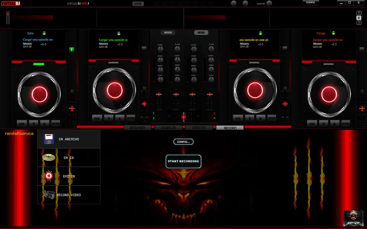Switch to the MIXER panel
367x229 pixels.
(x=168, y=33)
